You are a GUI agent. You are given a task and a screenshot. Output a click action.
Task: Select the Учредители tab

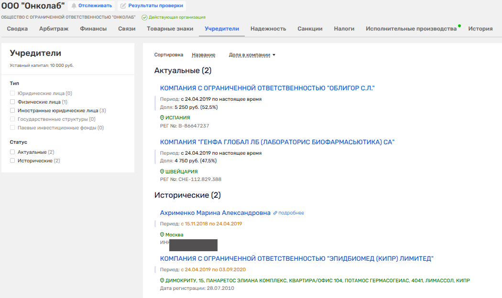(222, 29)
